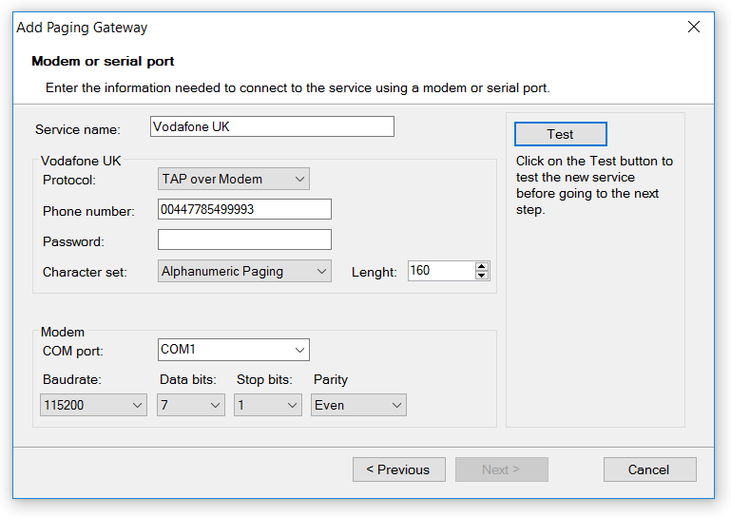
Task: Click the Phone number input field
Action: click(x=244, y=209)
